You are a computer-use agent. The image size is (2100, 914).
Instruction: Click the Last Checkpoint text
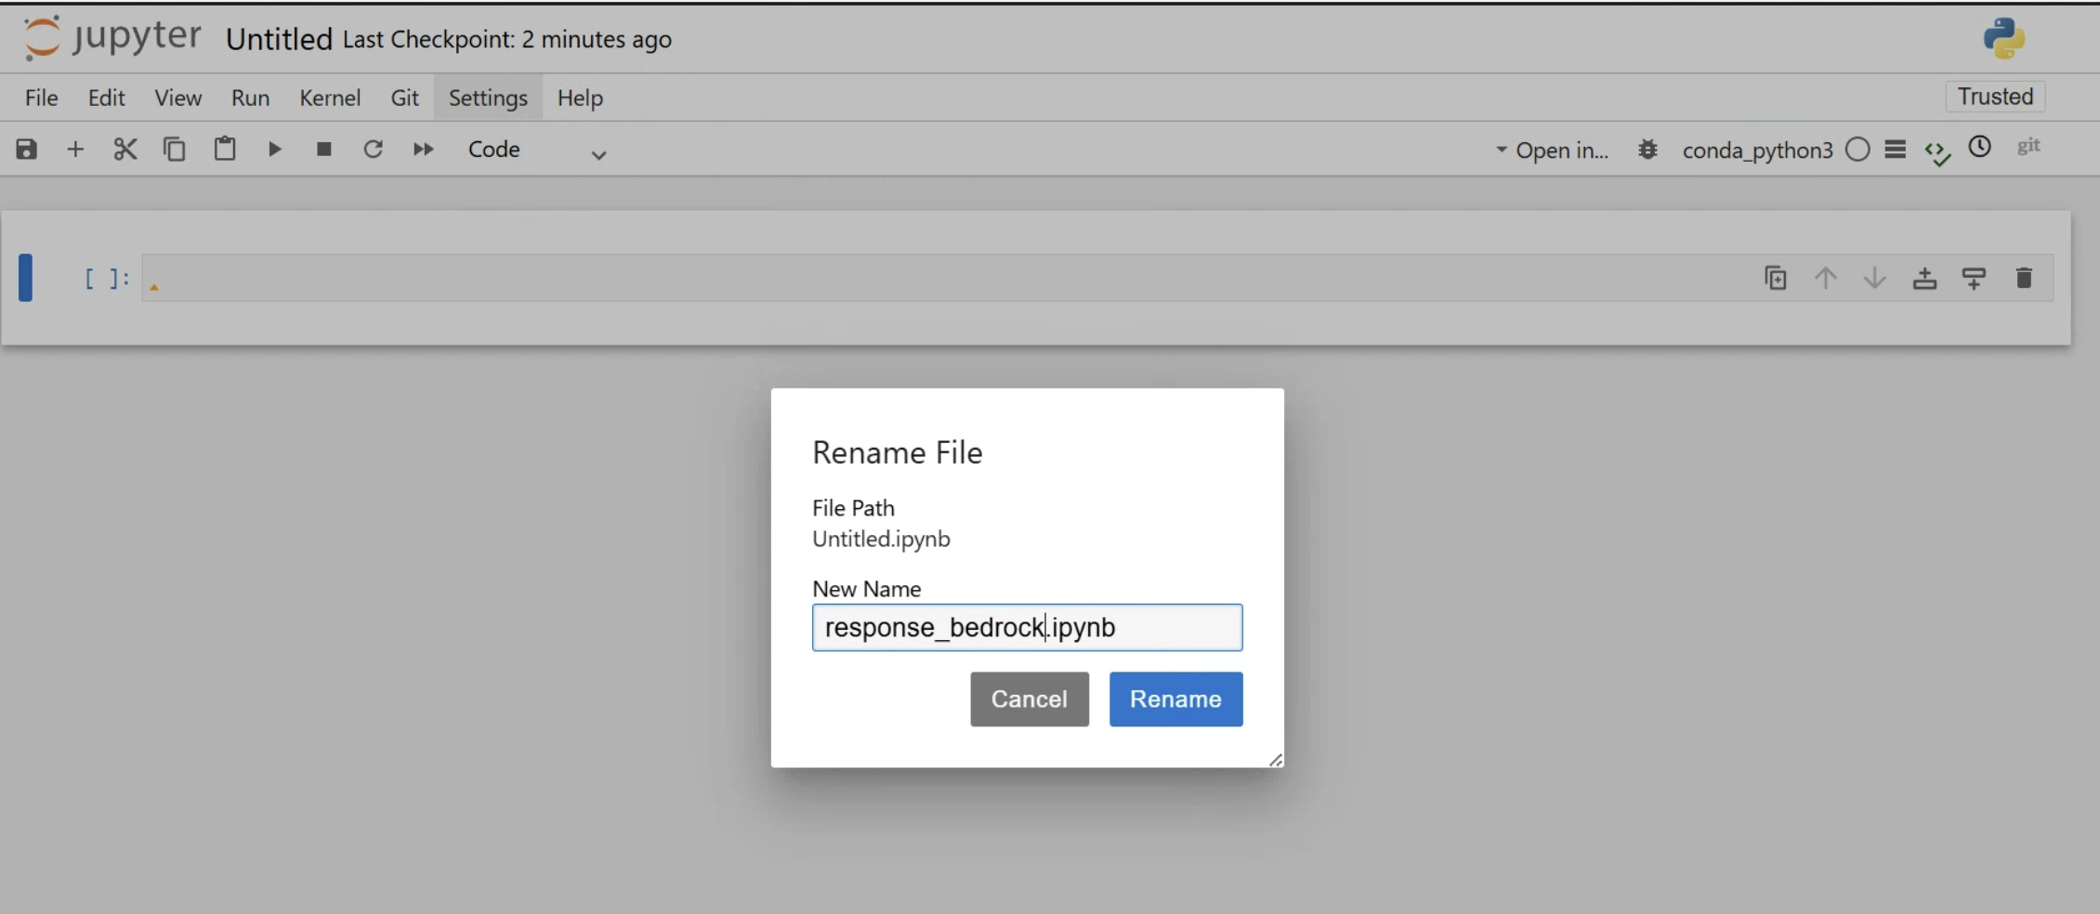point(507,39)
